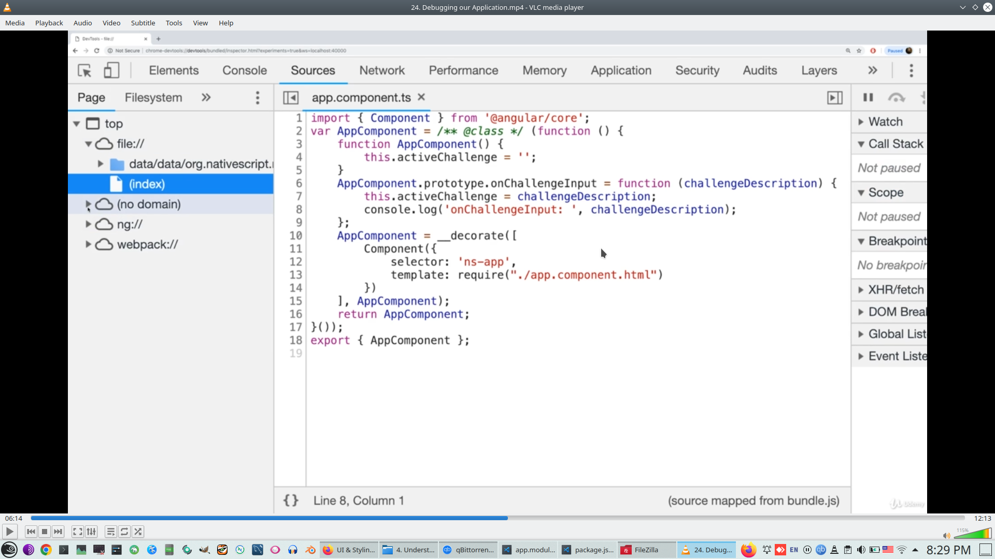Screen dimensions: 995x559
Task: Open extended settings equalizer icon
Action: point(91,532)
